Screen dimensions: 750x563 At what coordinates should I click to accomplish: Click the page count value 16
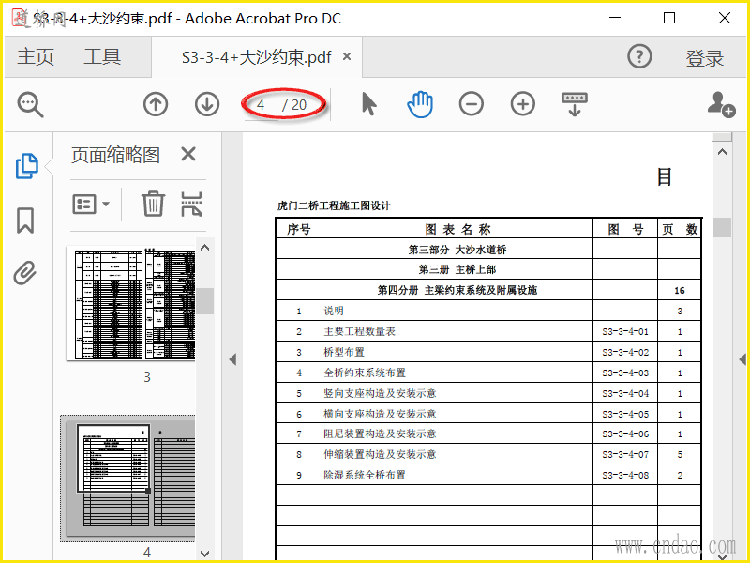[x=679, y=290]
